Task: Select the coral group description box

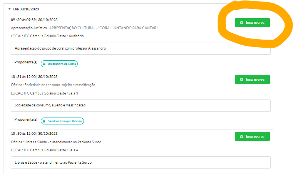Action: click(x=141, y=48)
